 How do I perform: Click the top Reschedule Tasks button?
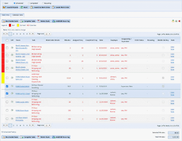(10, 21)
